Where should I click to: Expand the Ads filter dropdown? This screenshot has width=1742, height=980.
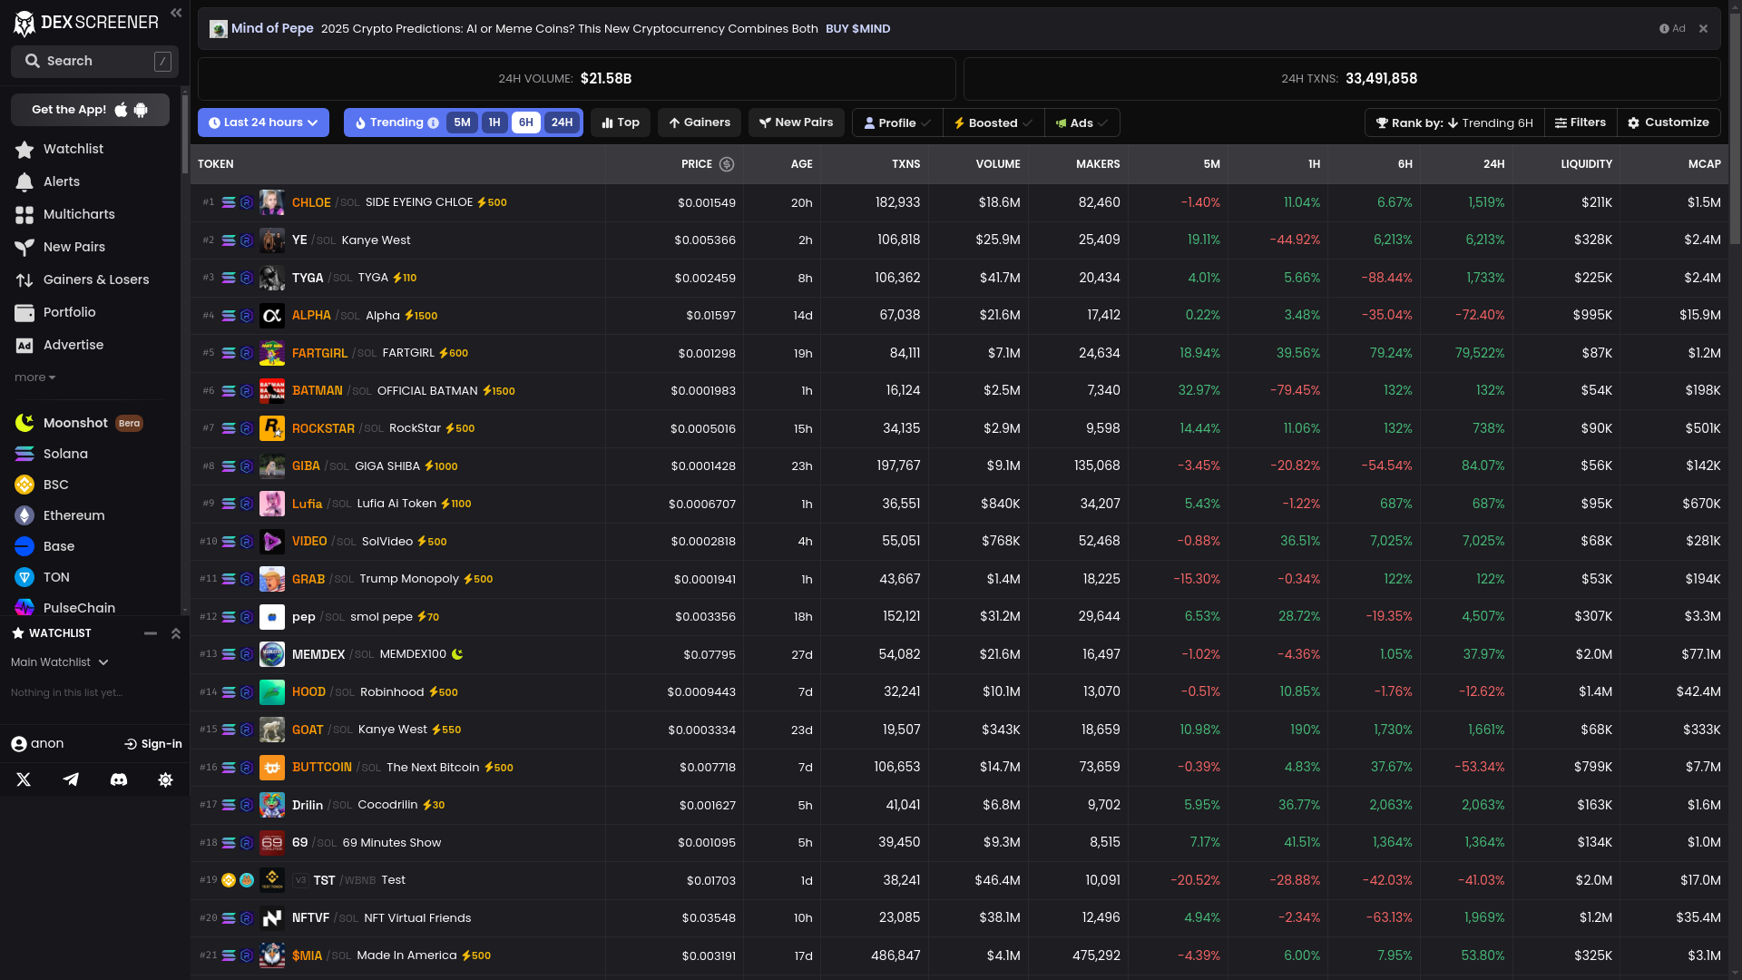pyautogui.click(x=1081, y=122)
